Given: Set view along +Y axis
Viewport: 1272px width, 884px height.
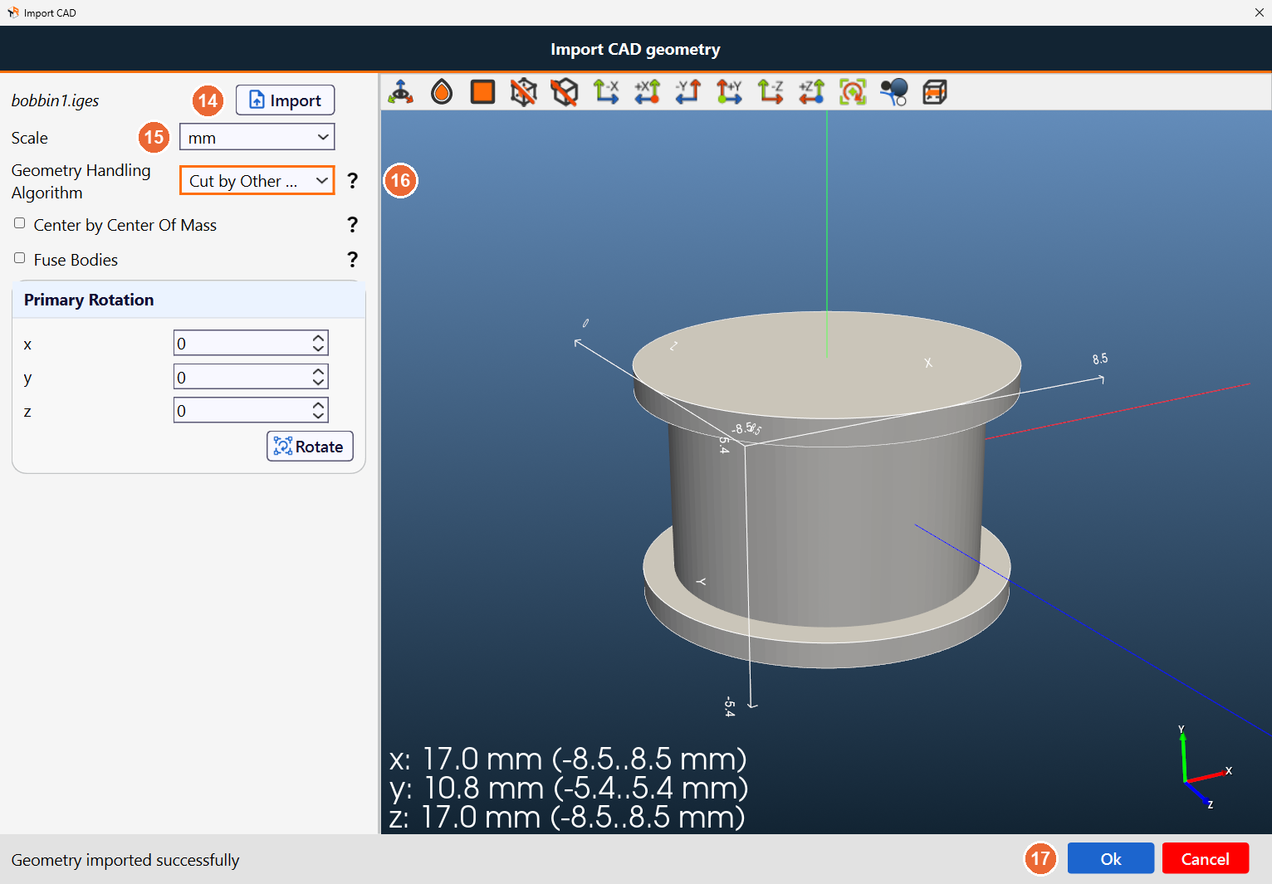Looking at the screenshot, I should coord(729,92).
